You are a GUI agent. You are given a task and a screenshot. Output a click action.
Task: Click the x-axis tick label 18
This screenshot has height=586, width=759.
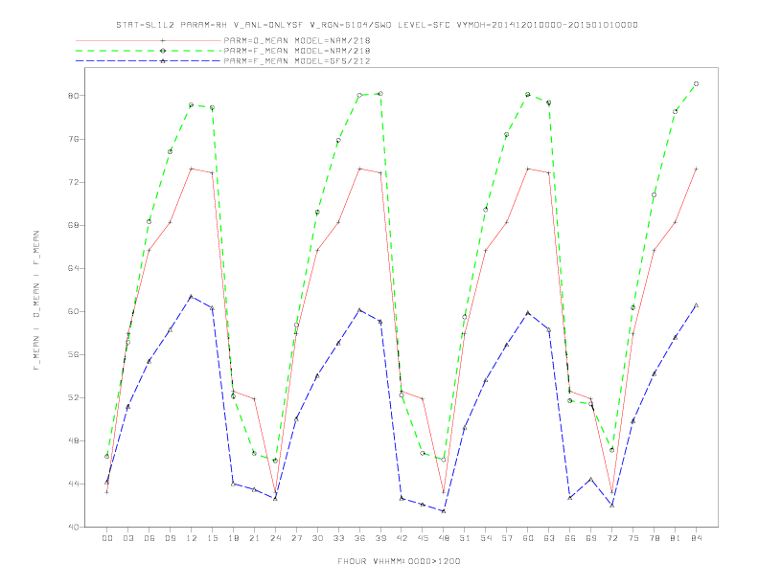click(x=233, y=538)
